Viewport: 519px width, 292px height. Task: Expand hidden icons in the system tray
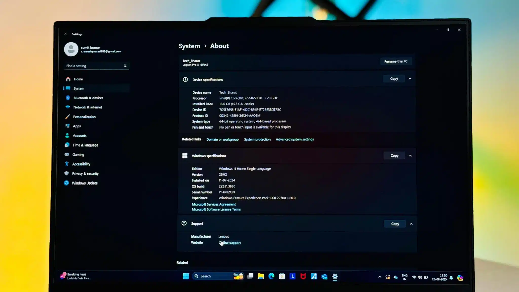pyautogui.click(x=380, y=277)
